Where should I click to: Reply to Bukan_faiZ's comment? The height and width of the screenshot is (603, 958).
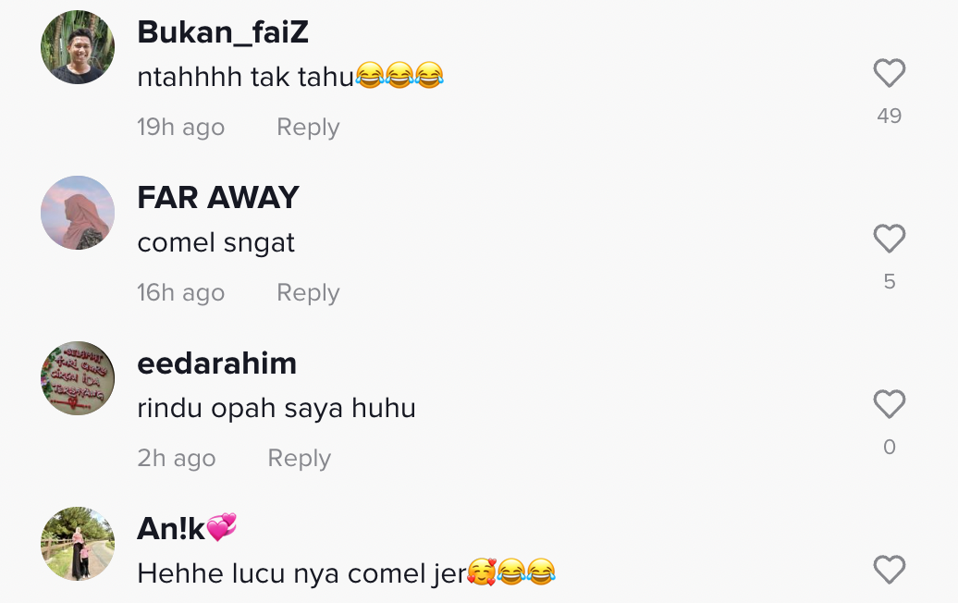308,127
